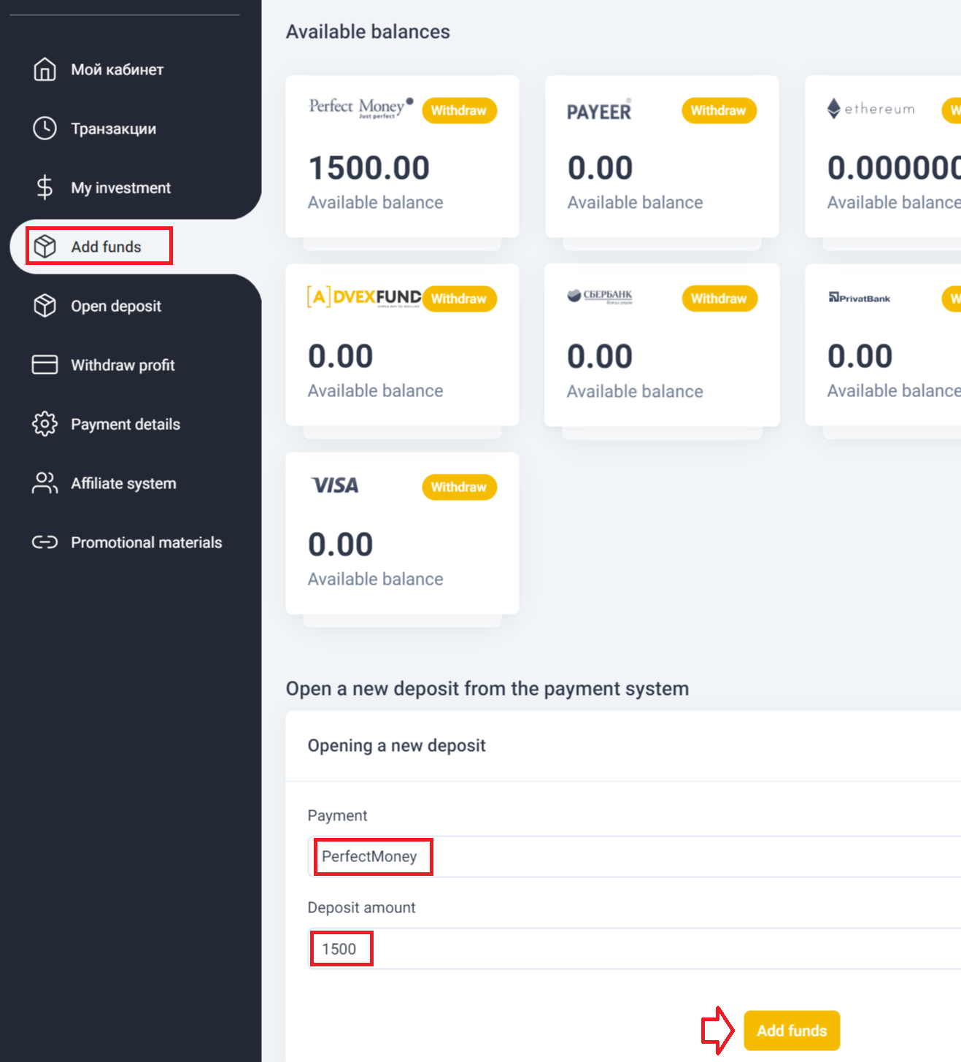Click the Deposit amount label
Screen dimensions: 961x1062
pos(361,907)
